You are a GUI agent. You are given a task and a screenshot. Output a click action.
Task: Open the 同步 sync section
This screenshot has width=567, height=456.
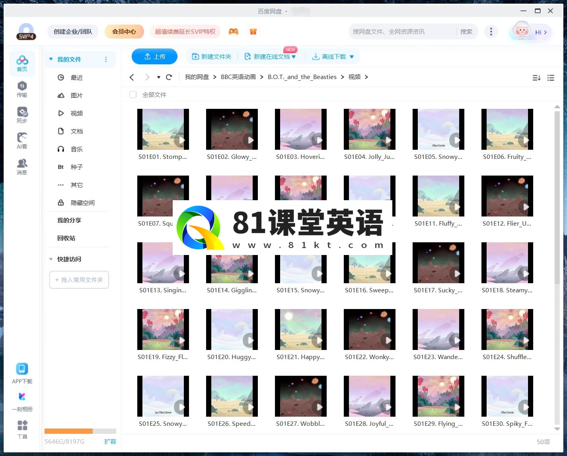pyautogui.click(x=22, y=115)
